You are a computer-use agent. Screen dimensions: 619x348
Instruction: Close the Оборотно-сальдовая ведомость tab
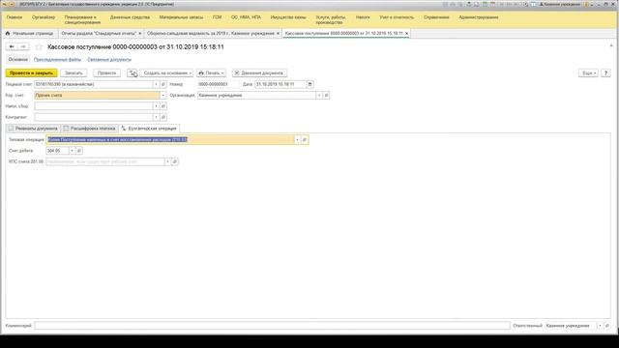coord(278,34)
